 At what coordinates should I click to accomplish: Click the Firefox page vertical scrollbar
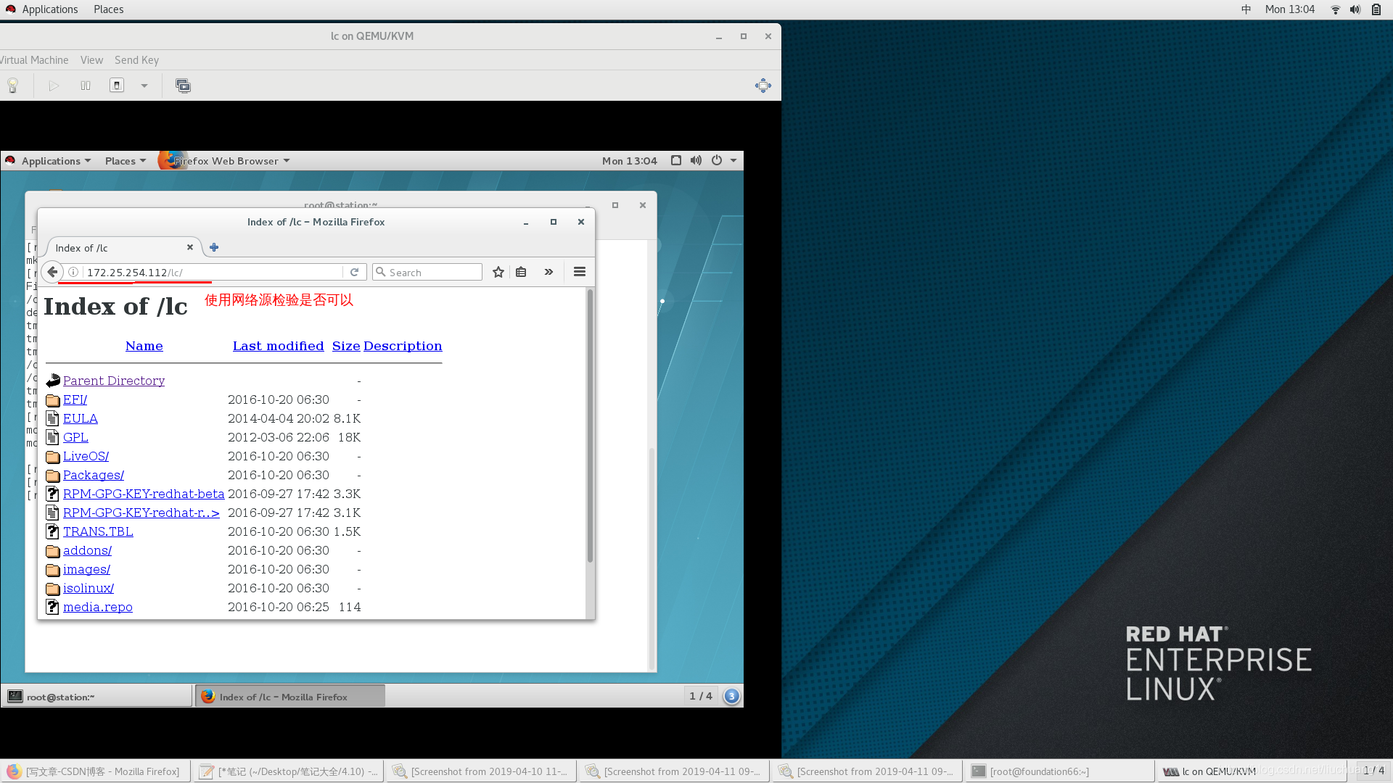click(x=590, y=426)
